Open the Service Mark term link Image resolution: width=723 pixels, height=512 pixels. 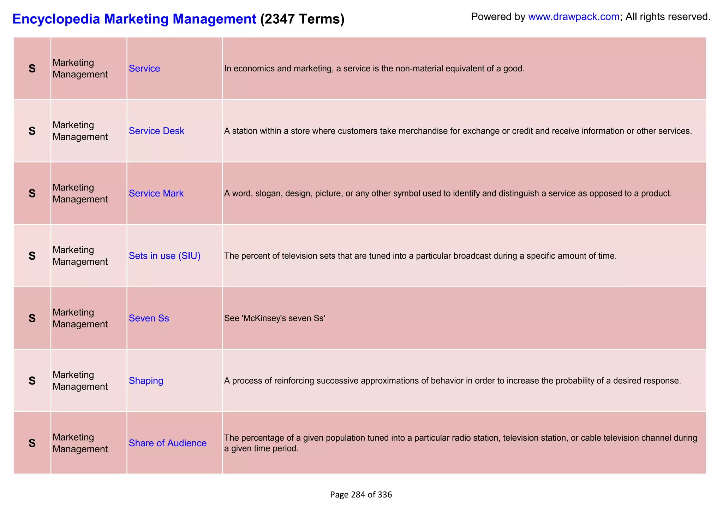click(x=156, y=193)
